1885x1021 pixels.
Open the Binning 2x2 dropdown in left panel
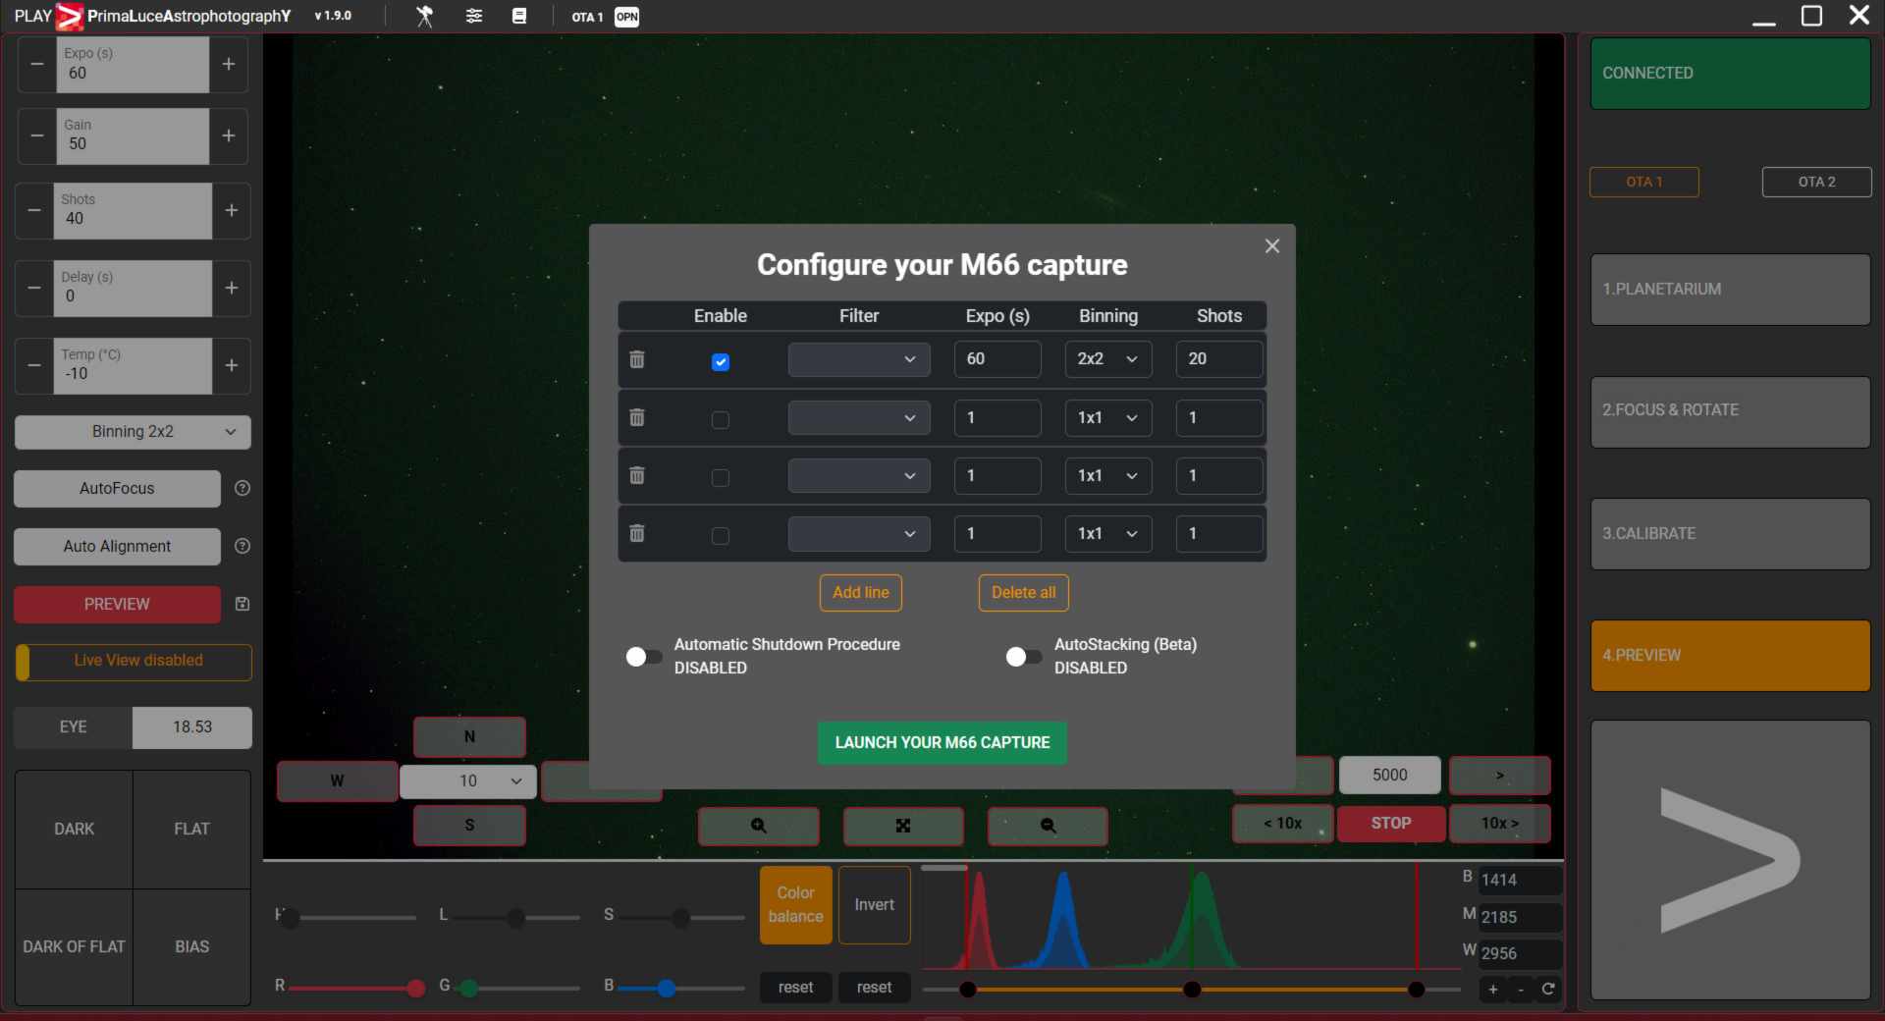pos(133,432)
